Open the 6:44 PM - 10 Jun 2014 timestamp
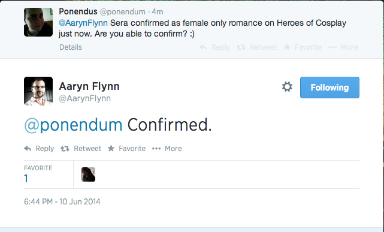This screenshot has width=384, height=232. (62, 201)
